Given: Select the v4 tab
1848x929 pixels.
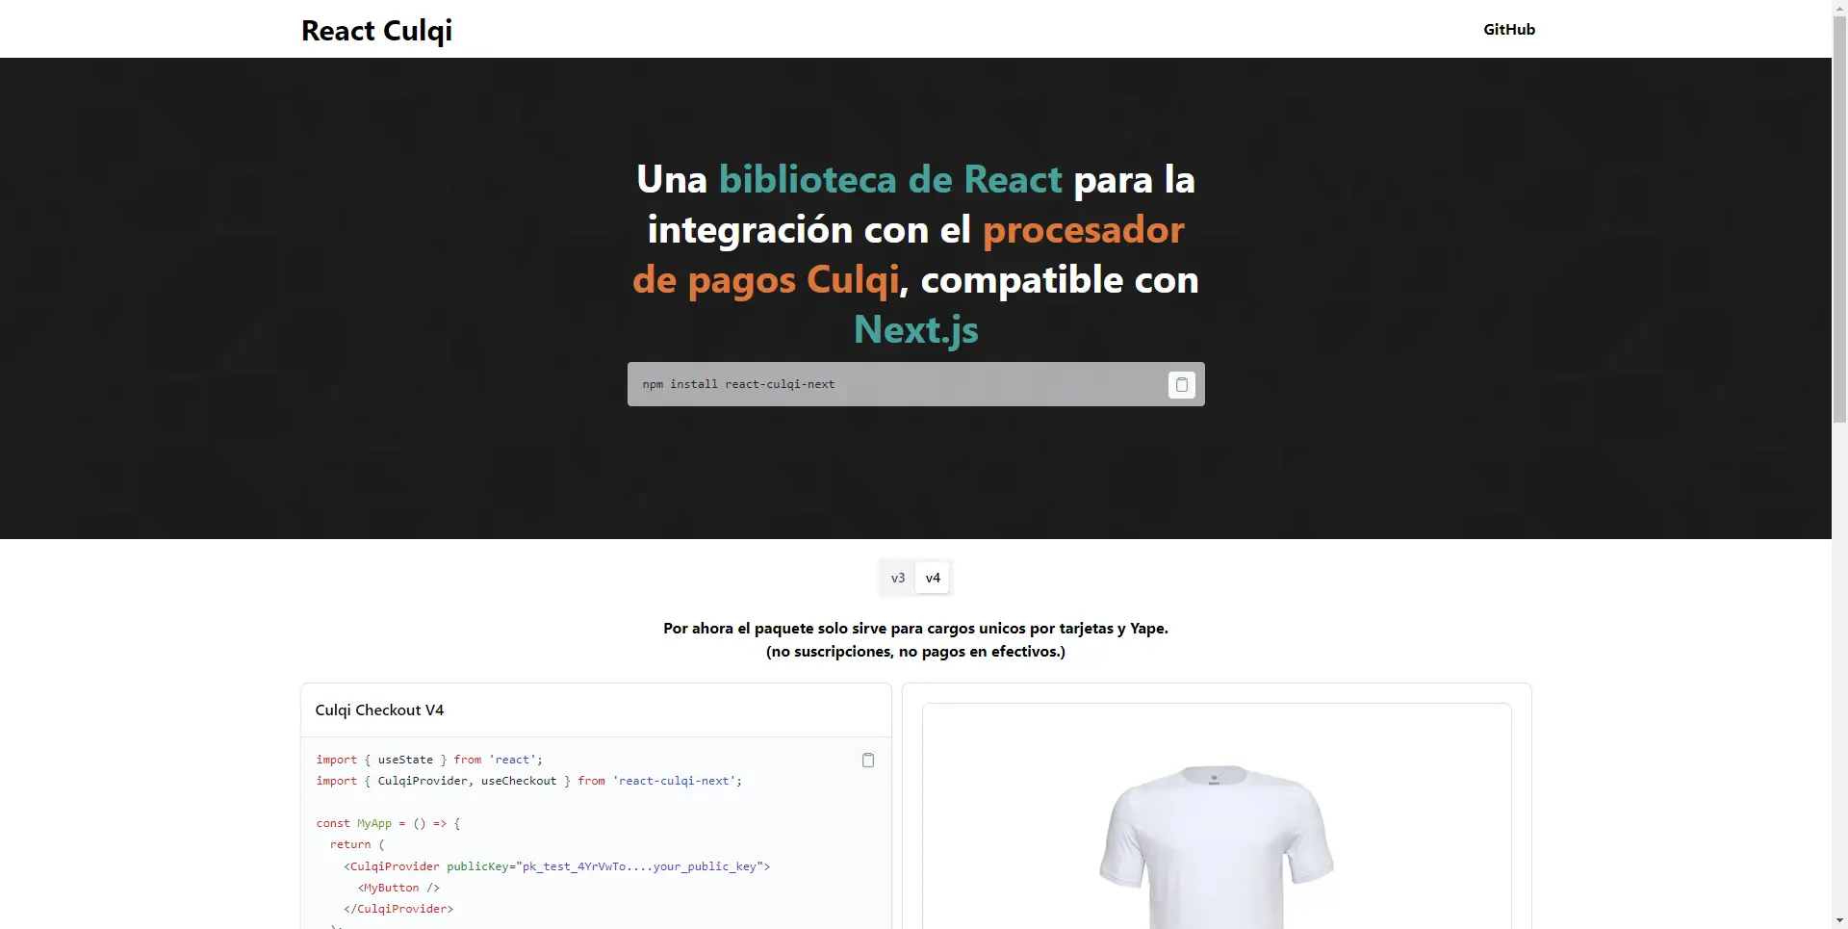Looking at the screenshot, I should point(933,578).
